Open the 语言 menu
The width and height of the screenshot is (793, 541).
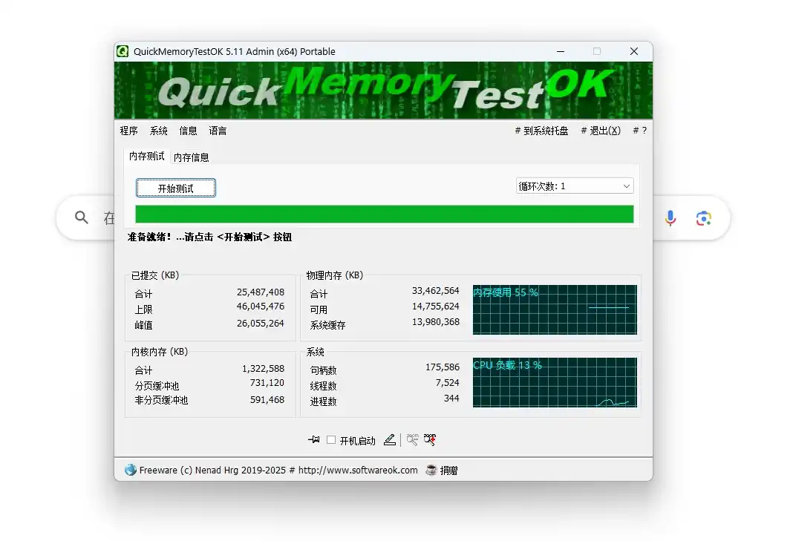pos(218,131)
